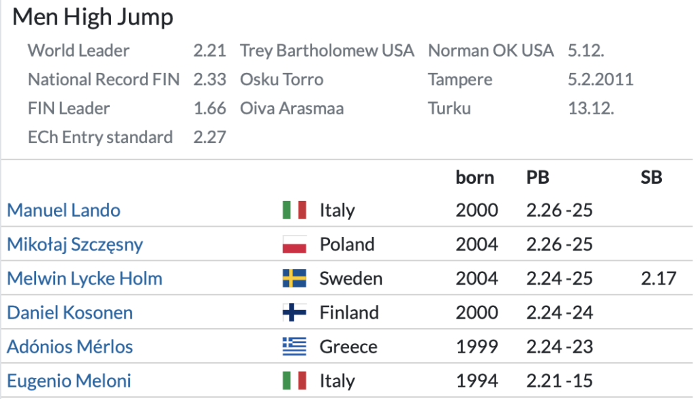Screen dimensions: 698x399
Task: Click the Greece flag icon
Action: (294, 347)
